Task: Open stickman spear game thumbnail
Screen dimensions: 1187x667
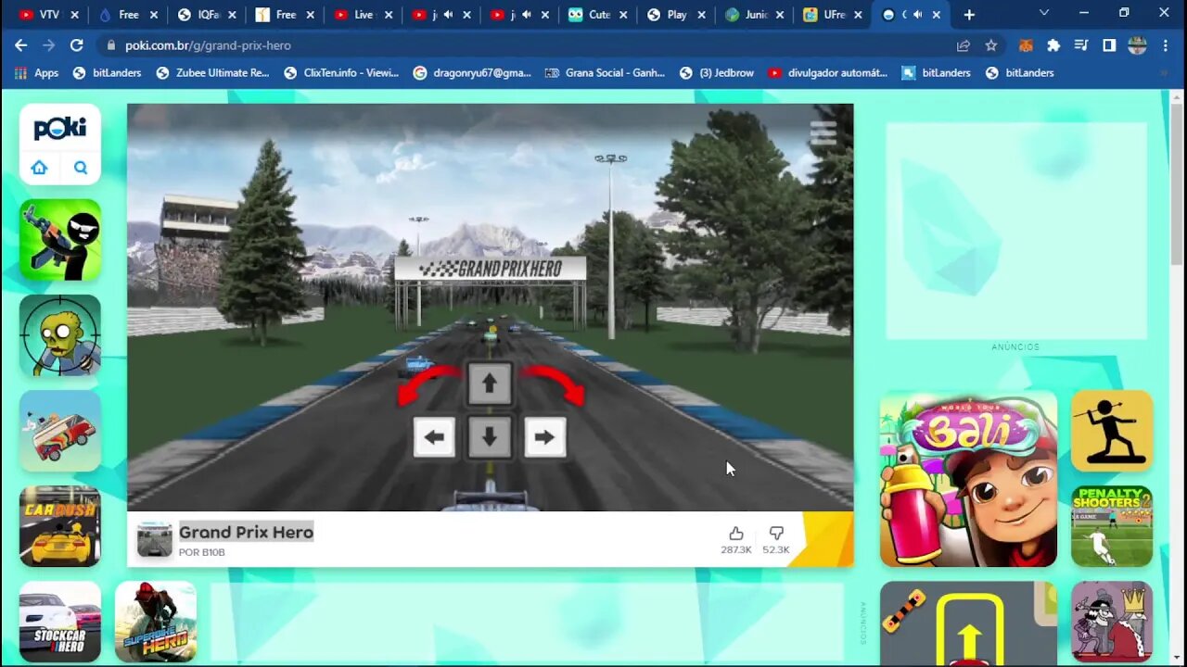Action: 1112,431
